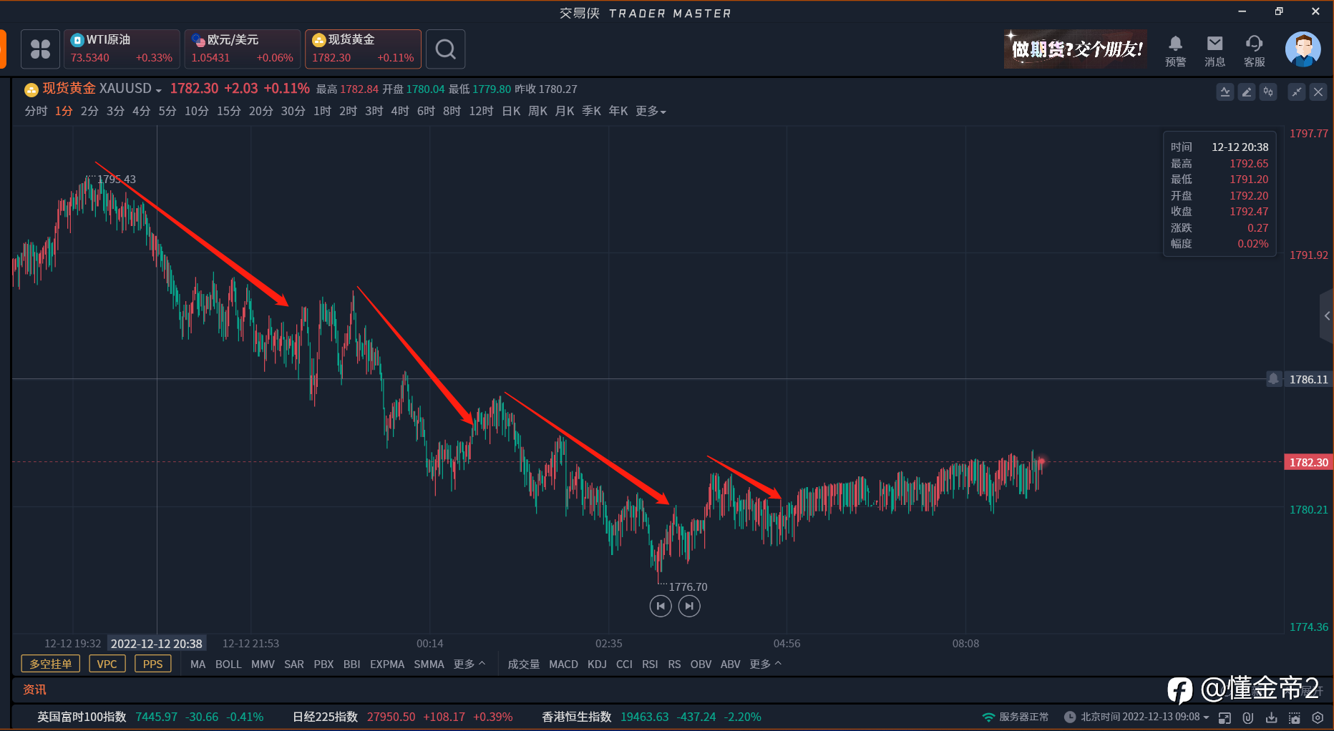1334x731 pixels.
Task: Enable the MA indicator
Action: pyautogui.click(x=198, y=664)
